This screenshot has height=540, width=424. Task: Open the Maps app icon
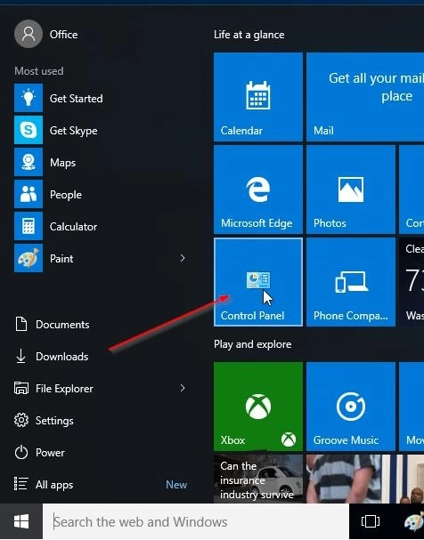point(29,162)
